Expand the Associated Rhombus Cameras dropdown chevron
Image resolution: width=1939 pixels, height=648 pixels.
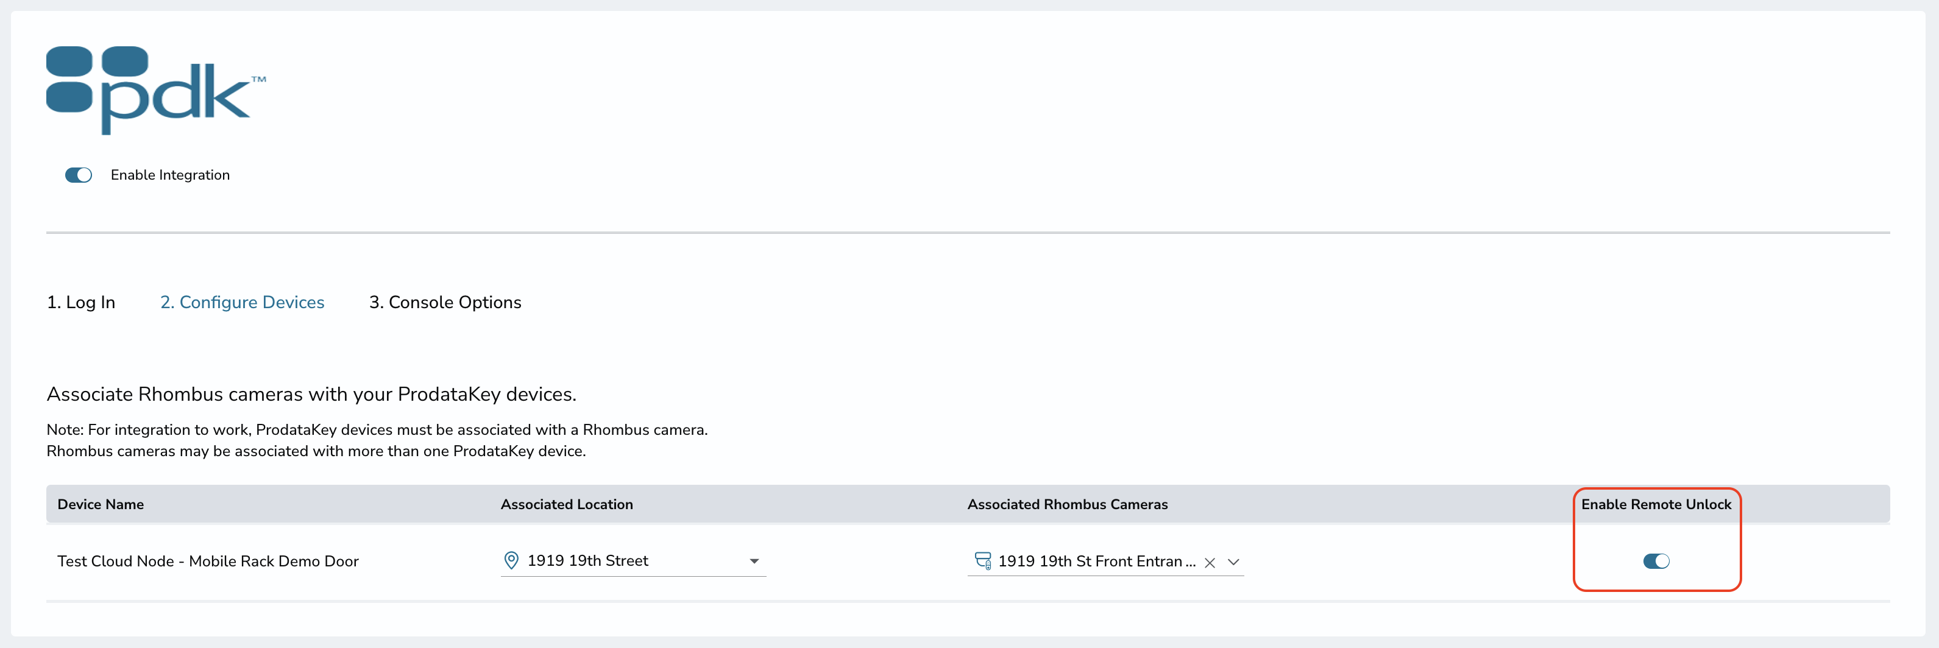[1233, 562]
